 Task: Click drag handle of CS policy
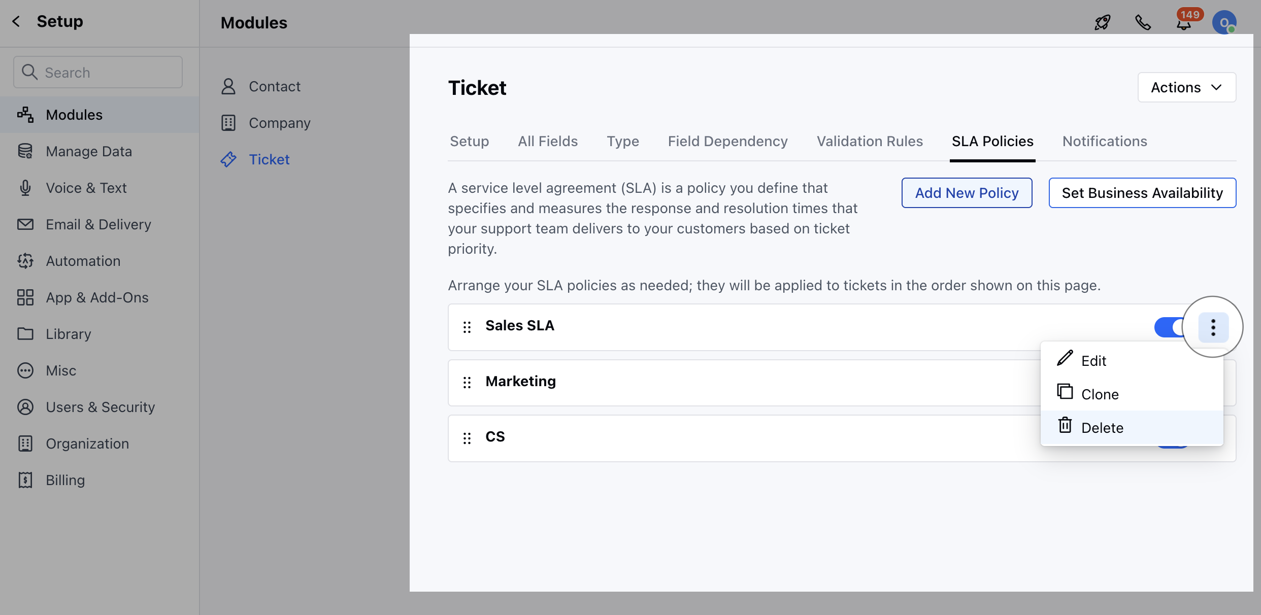(x=467, y=438)
